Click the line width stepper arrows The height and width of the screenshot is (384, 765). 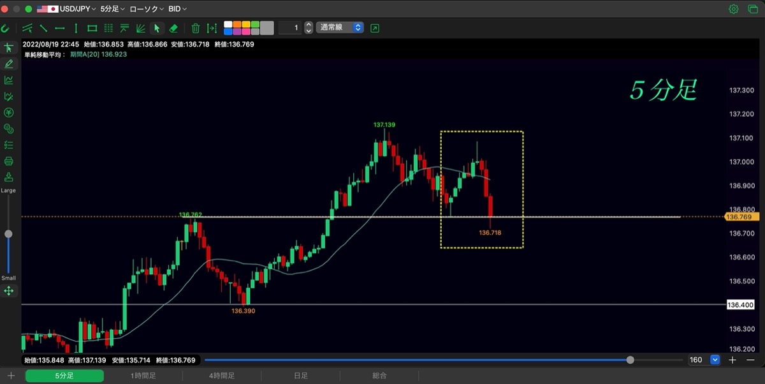click(x=309, y=28)
